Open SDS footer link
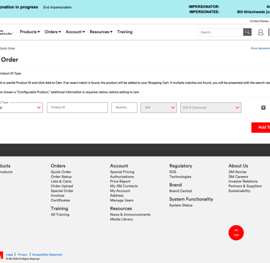The image size is (270, 263). [173, 172]
